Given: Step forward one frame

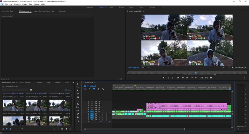Looking at the screenshot, I should pos(192,78).
